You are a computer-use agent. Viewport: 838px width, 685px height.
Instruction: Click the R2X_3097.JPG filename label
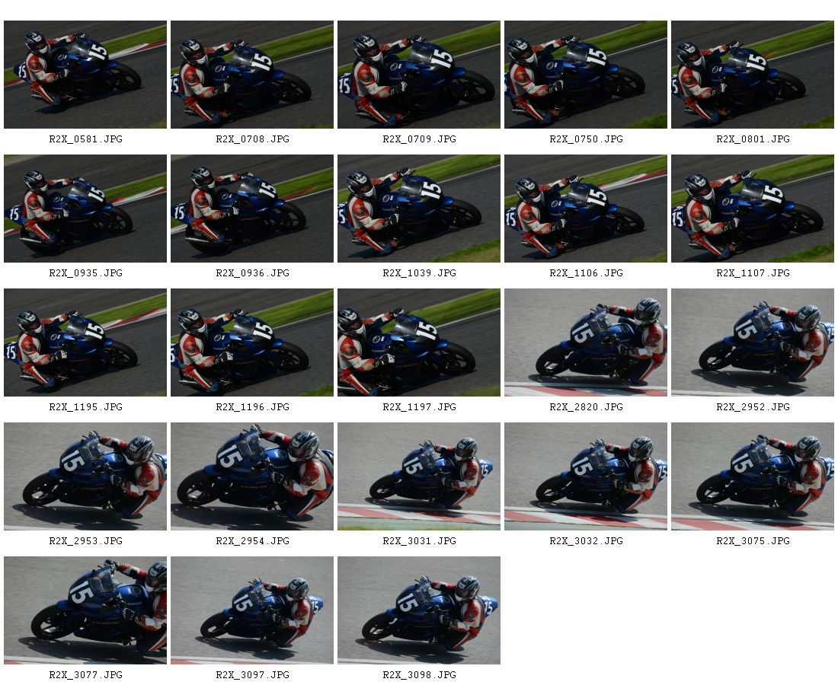(252, 675)
